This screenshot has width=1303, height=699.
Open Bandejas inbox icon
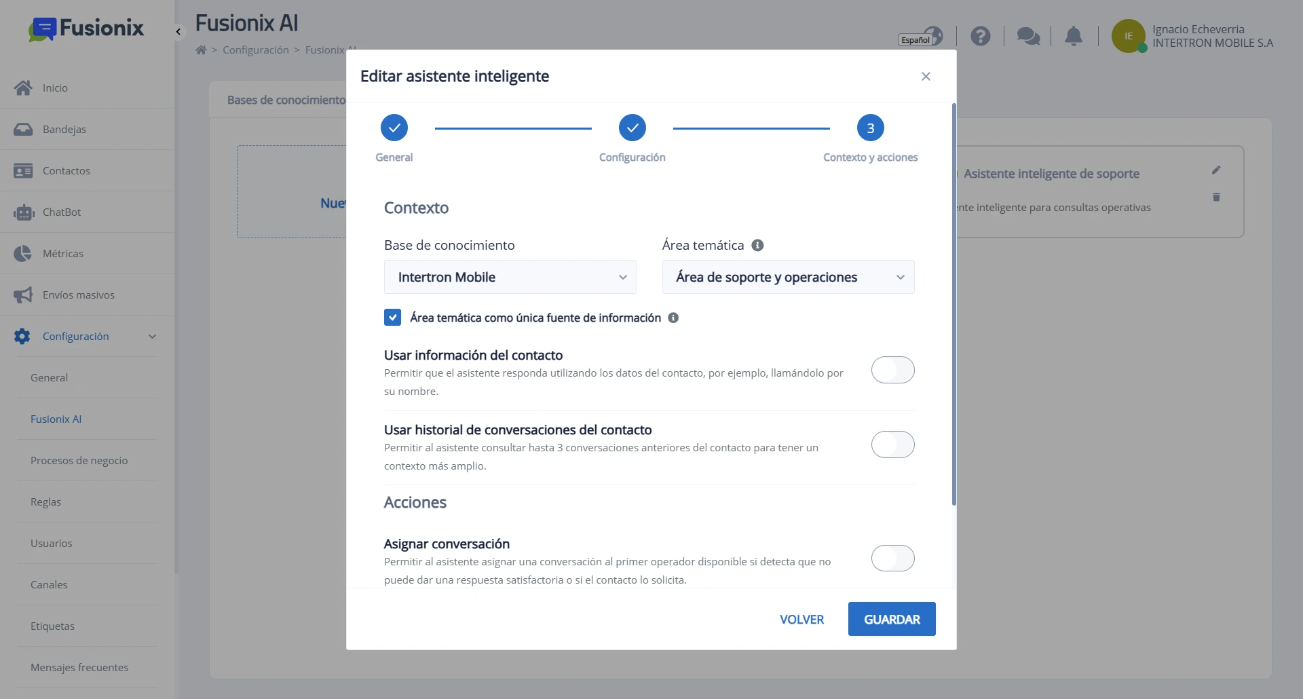tap(23, 129)
